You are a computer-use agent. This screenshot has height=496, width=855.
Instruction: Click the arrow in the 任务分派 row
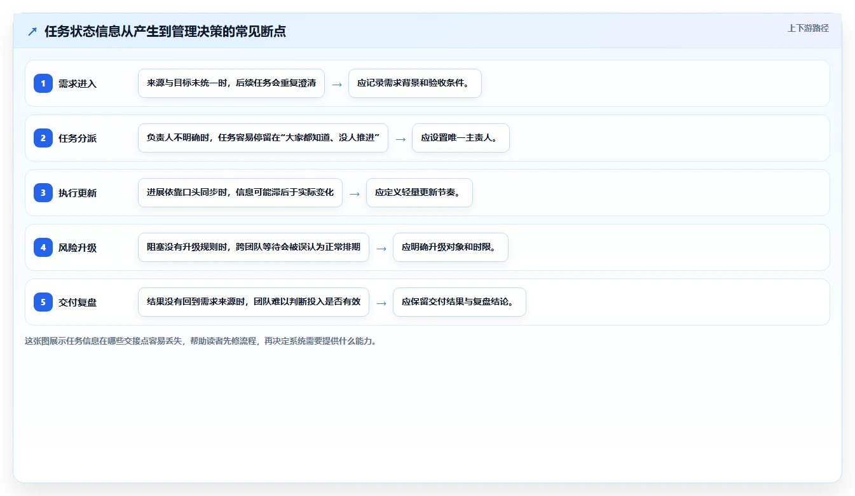(x=400, y=139)
